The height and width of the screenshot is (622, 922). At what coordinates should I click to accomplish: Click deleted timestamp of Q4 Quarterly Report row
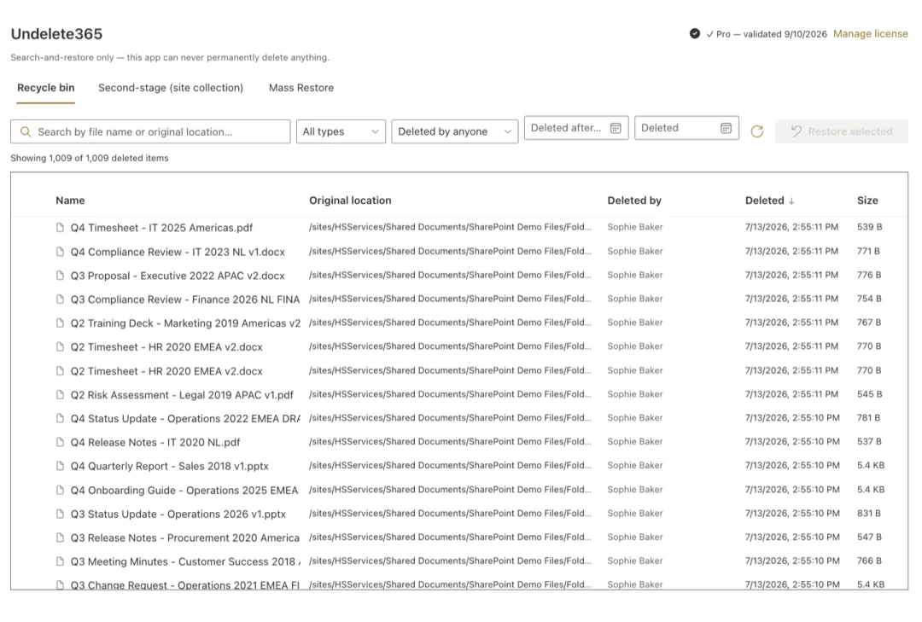792,465
